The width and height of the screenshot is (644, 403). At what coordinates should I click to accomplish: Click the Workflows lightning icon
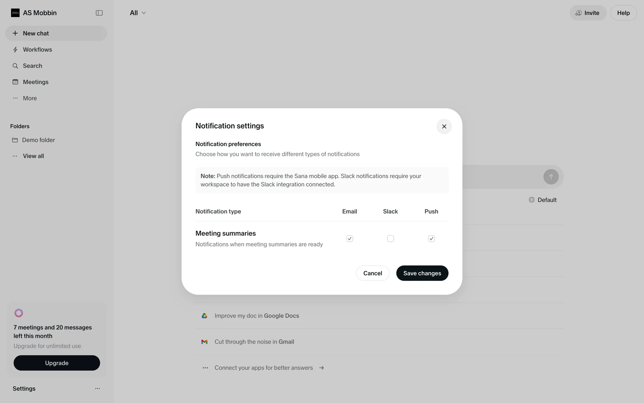[15, 50]
